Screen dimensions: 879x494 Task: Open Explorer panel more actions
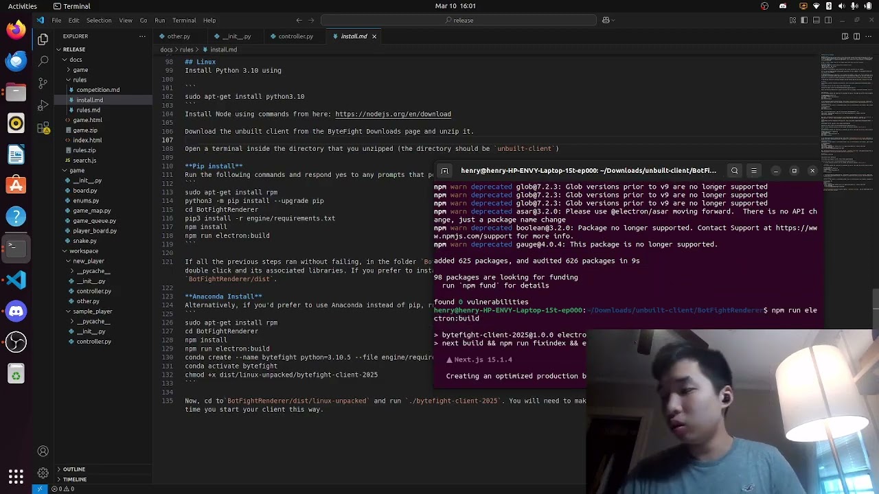tap(144, 36)
